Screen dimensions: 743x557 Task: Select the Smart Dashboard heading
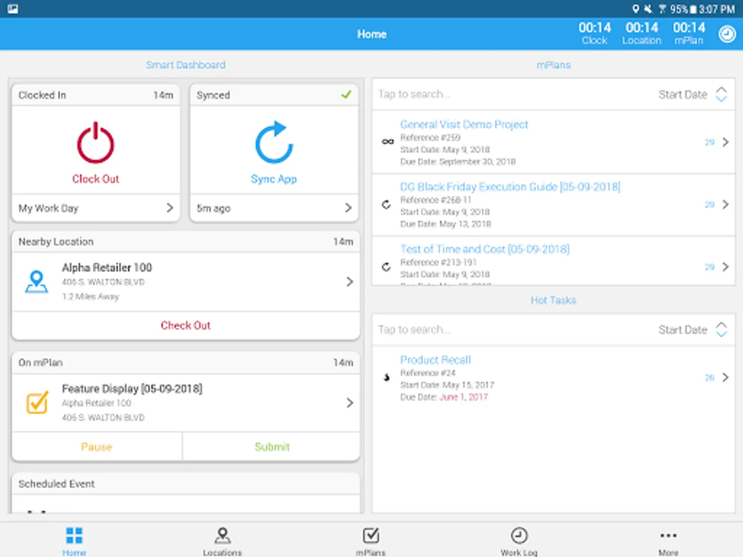pyautogui.click(x=186, y=64)
